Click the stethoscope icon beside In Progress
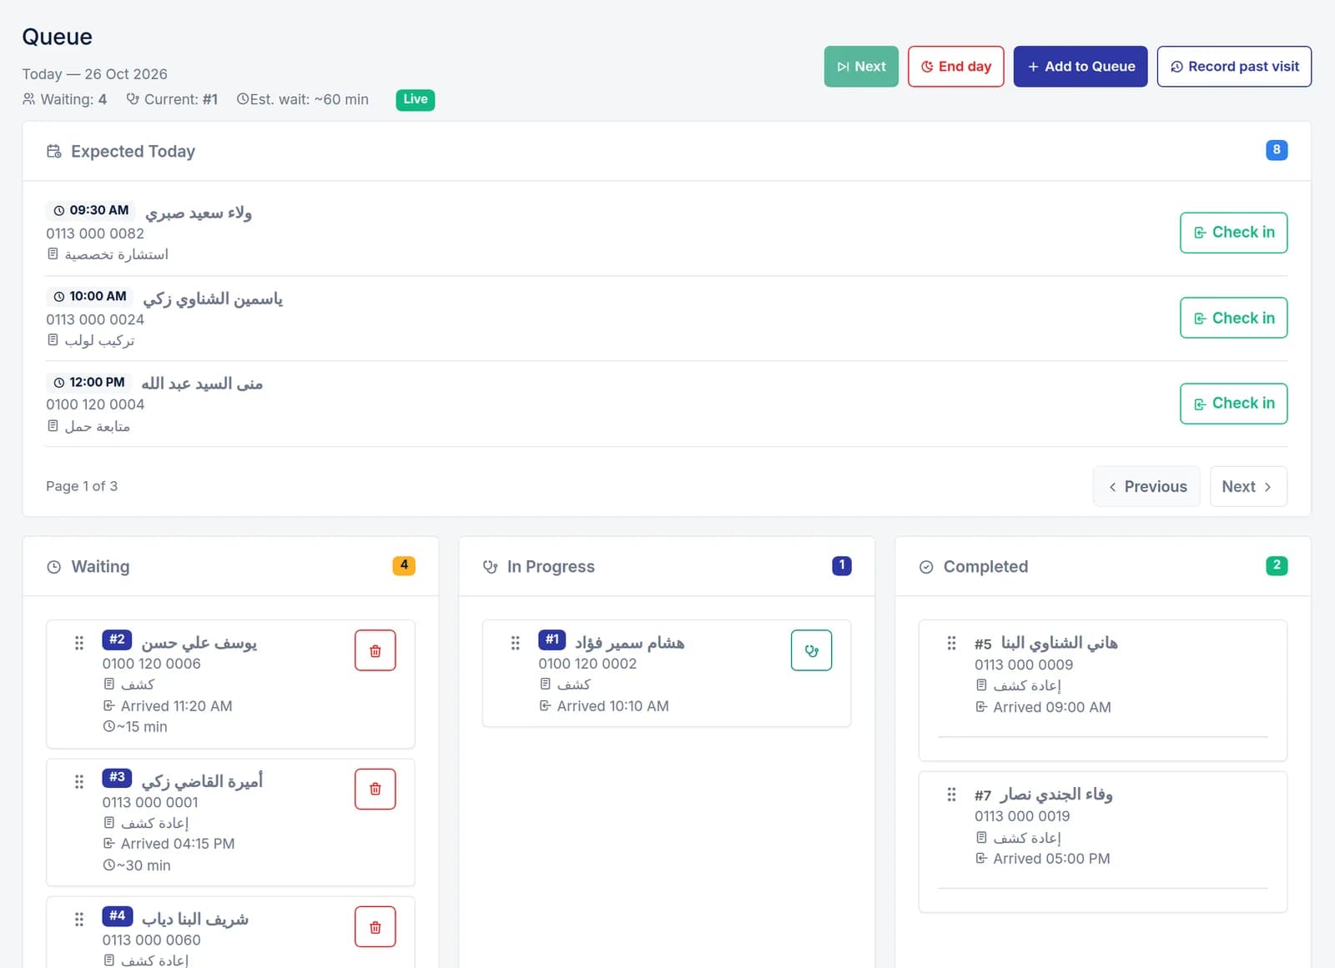The height and width of the screenshot is (968, 1335). tap(490, 567)
